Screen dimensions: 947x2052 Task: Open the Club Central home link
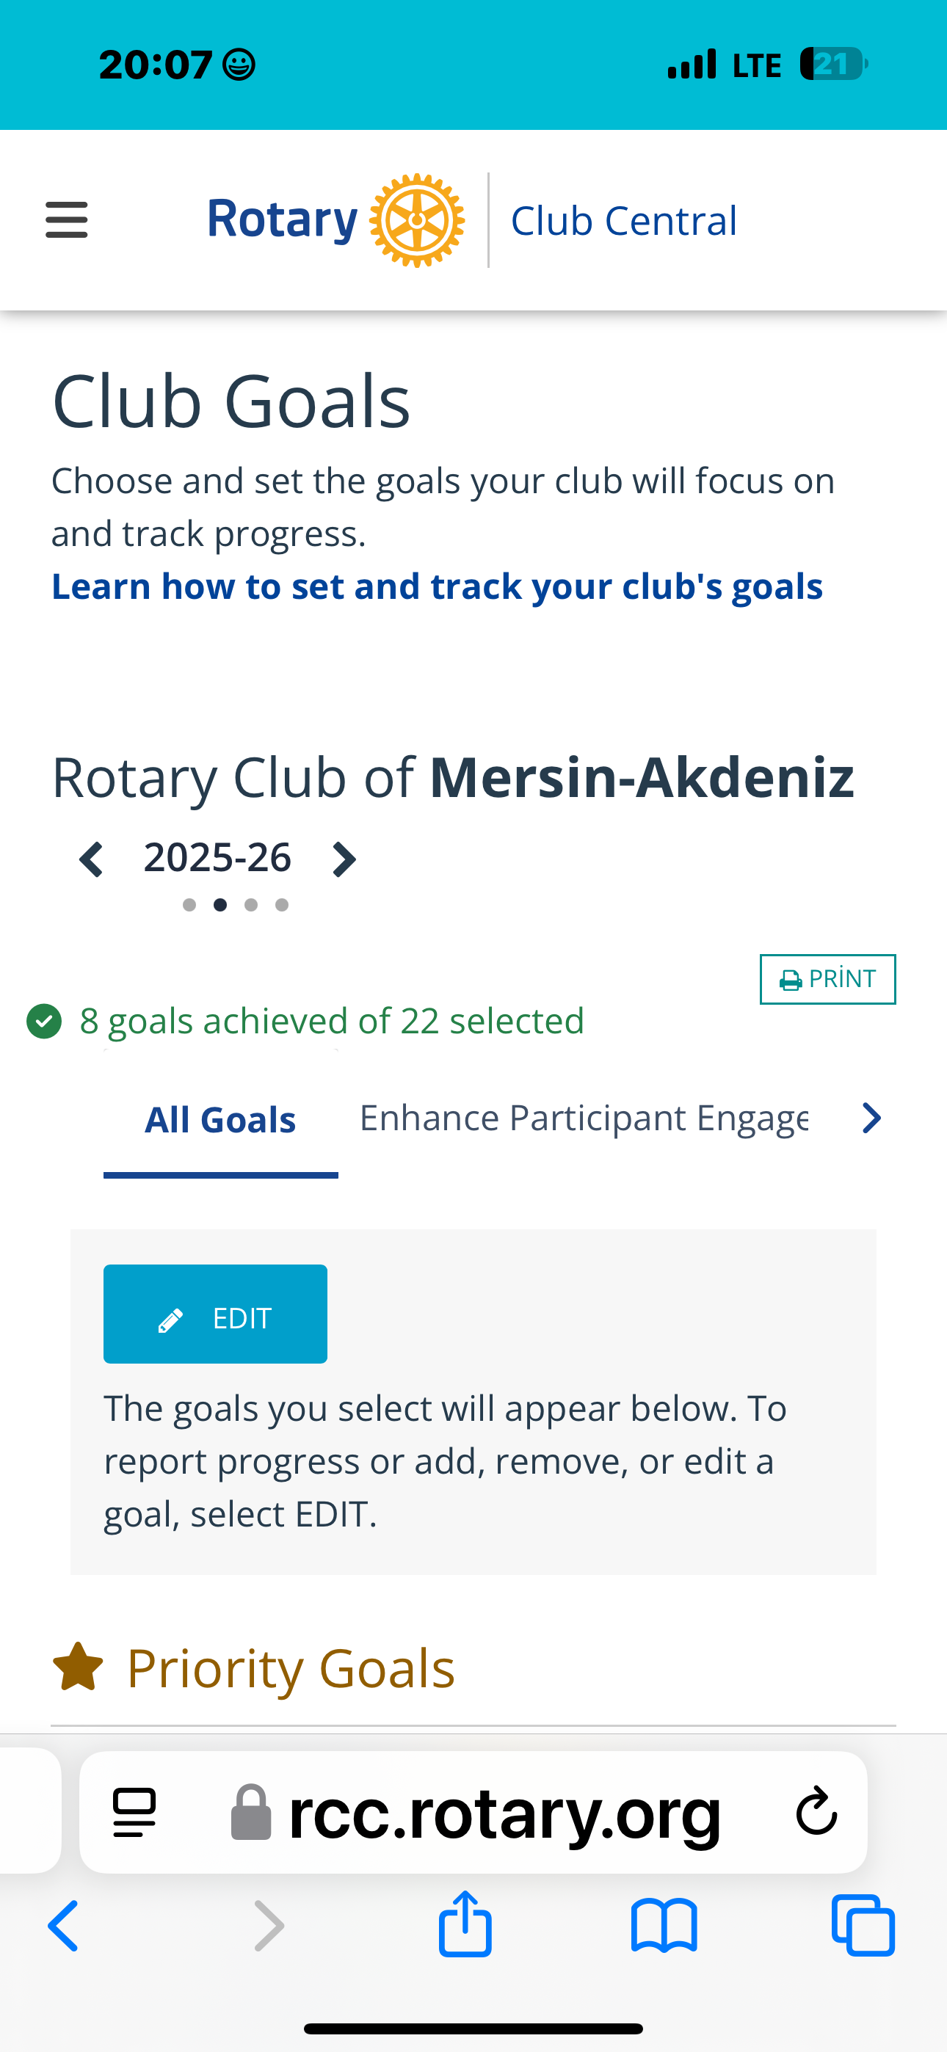[x=623, y=221]
